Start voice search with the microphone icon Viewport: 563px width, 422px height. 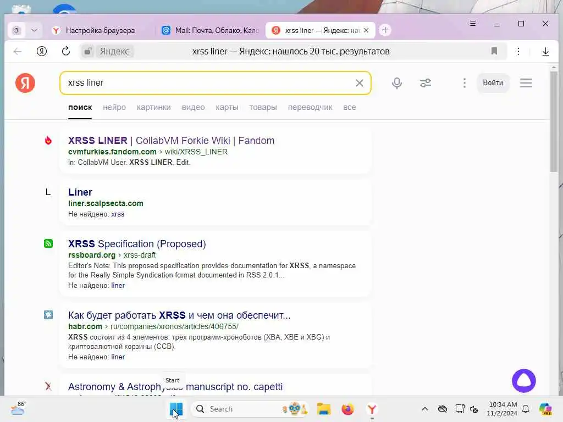point(397,83)
